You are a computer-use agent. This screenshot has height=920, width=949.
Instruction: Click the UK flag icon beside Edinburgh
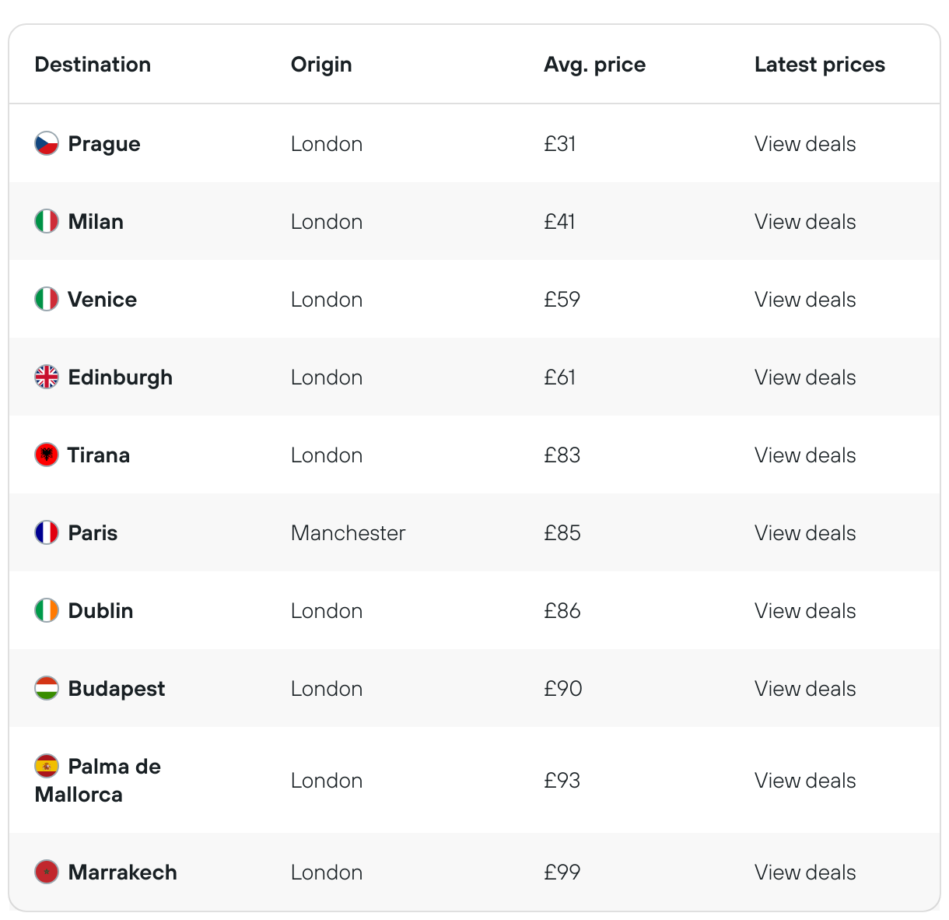coord(47,377)
